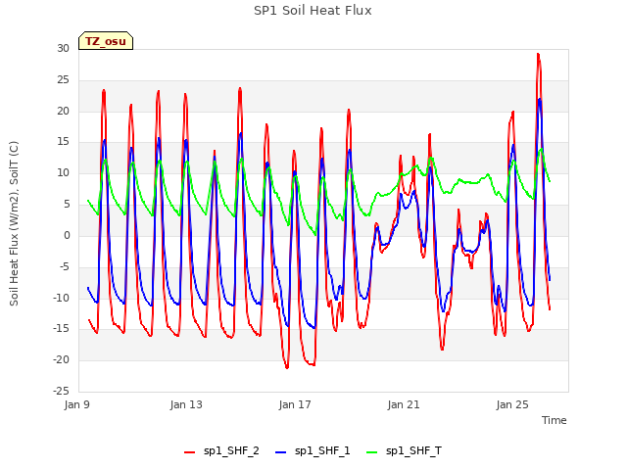
Task: Toggle sp1_SHF_T series in legend
Action: click(404, 451)
